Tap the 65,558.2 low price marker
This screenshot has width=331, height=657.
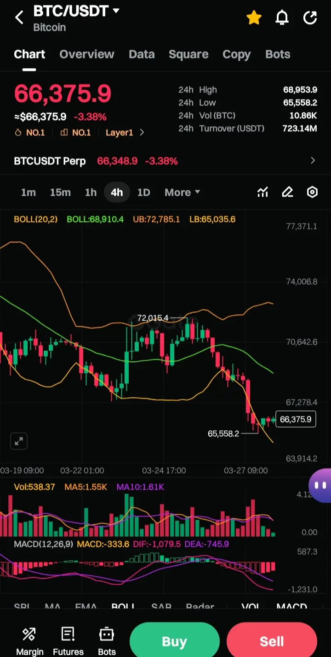(x=223, y=434)
